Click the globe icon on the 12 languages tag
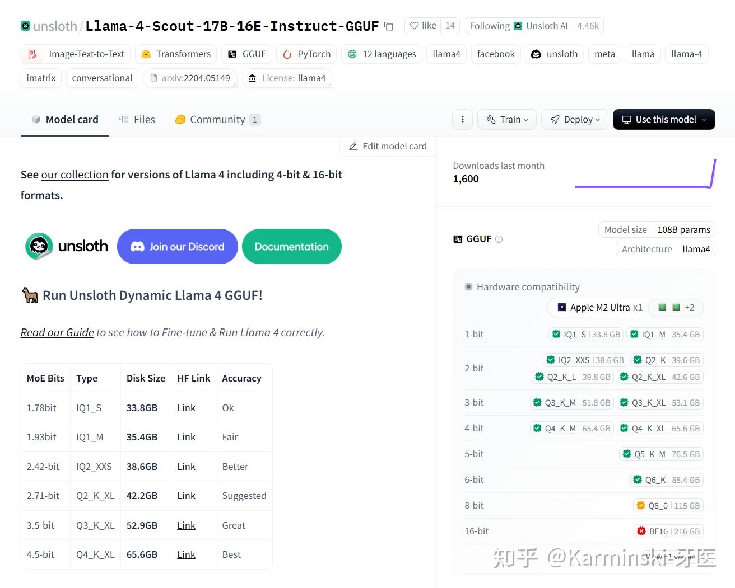Viewport: 735px width, 588px height. pos(352,54)
